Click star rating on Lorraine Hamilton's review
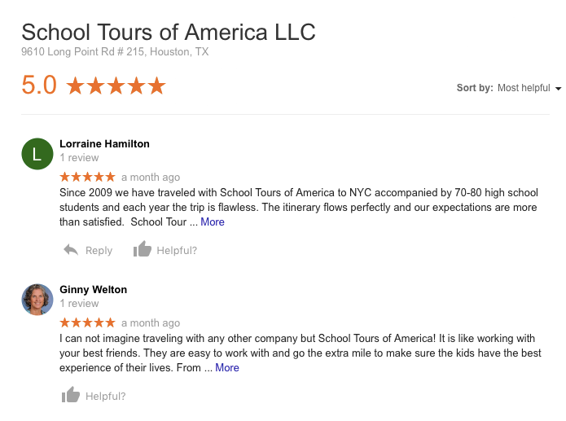Viewport: 566px width, 421px height. (88, 177)
